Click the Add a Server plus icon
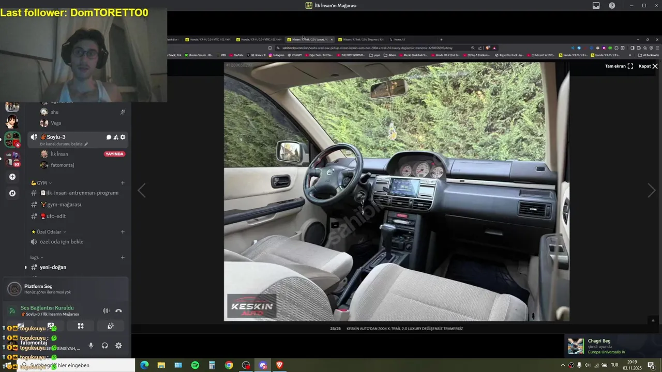This screenshot has height=372, width=662. click(x=12, y=177)
